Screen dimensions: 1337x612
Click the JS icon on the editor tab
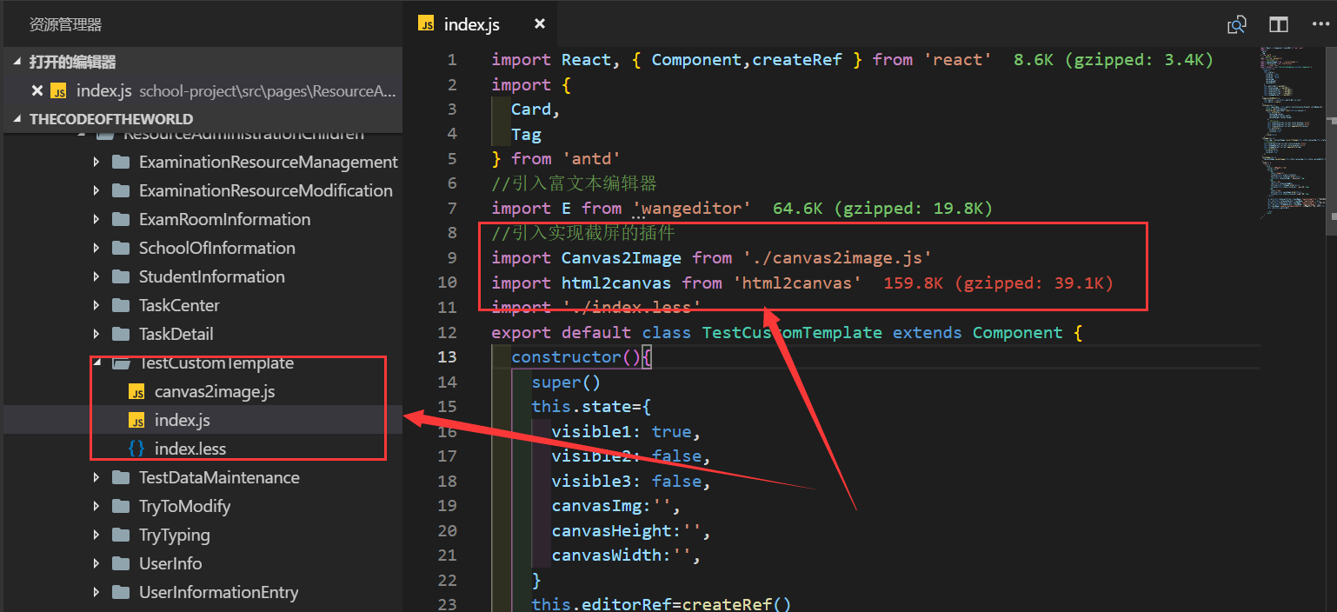pos(426,24)
